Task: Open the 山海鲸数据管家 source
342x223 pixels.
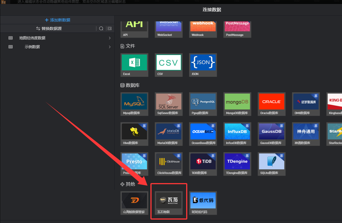Action: click(x=134, y=203)
